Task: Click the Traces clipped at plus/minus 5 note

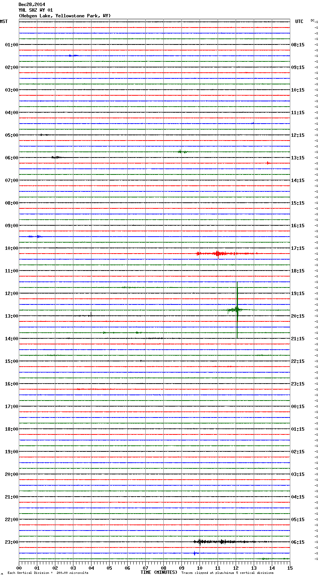Action: [228, 573]
